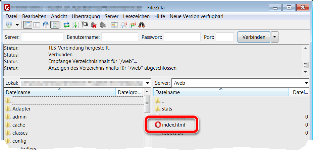Open the Datei menu
Screen dimensions: 313x151
point(11,16)
